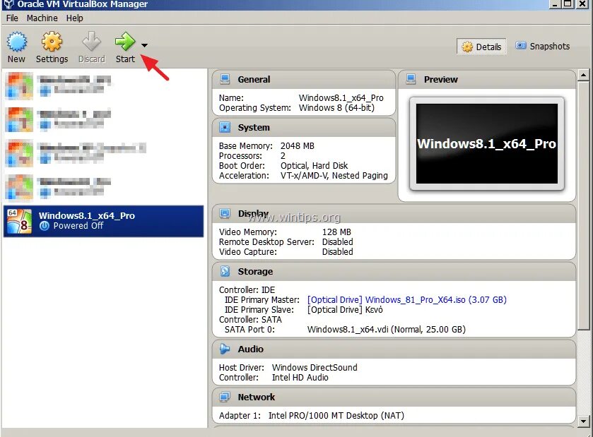Click the Boot Order value Optical, Hard Disk
This screenshot has height=437, width=593.
pos(314,166)
